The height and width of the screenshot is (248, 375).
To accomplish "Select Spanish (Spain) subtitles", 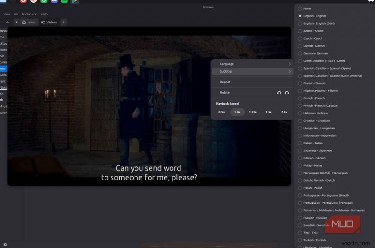I will click(324, 68).
